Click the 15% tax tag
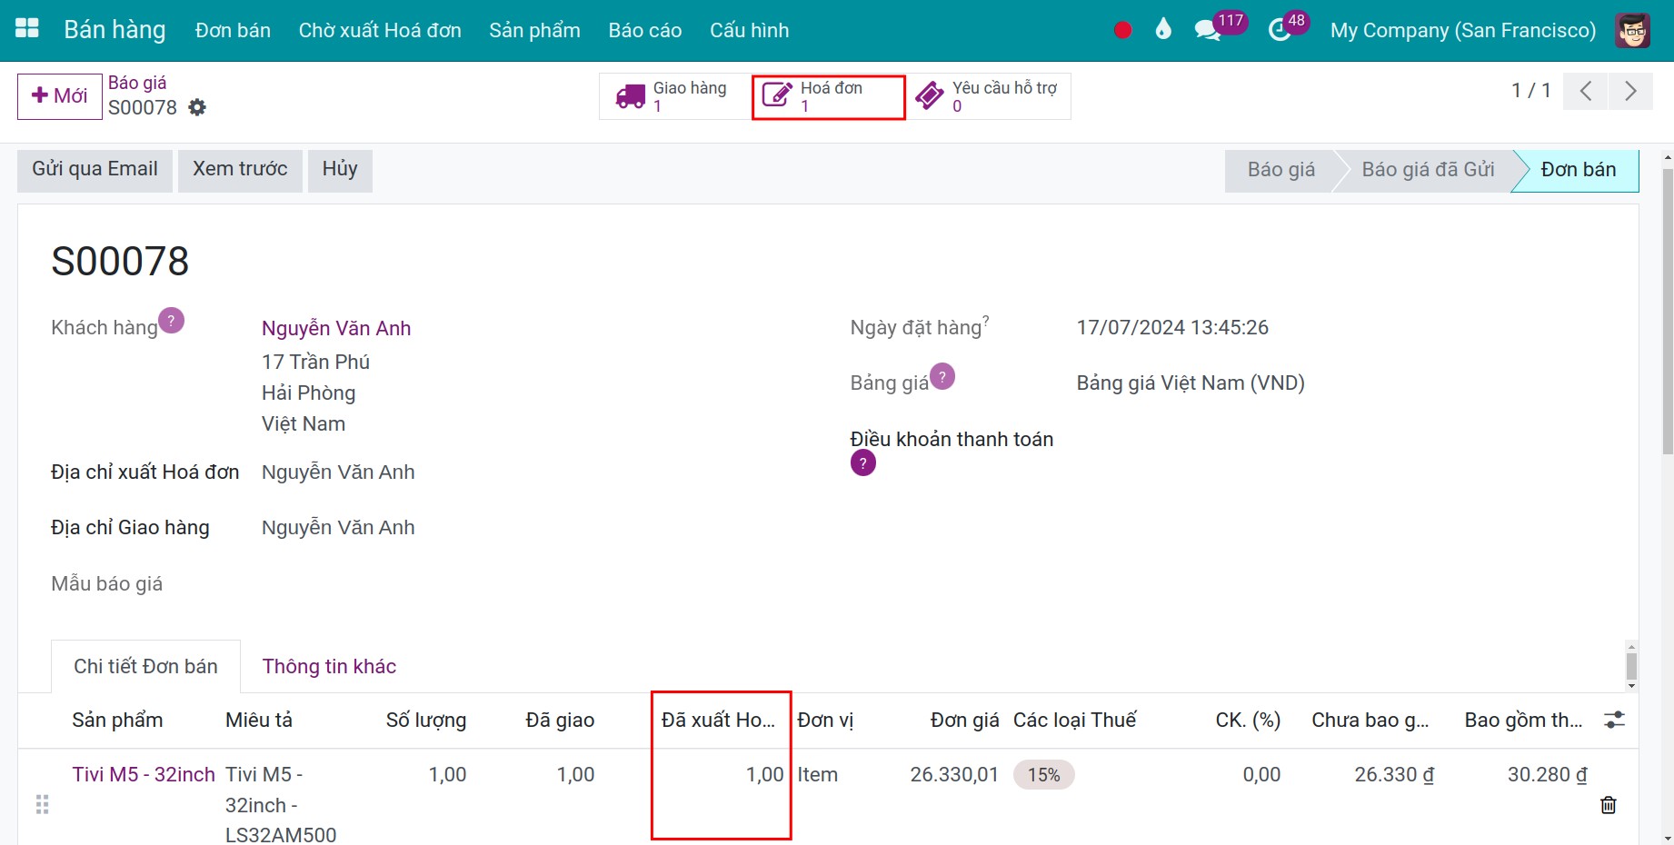1674x845 pixels. point(1043,775)
